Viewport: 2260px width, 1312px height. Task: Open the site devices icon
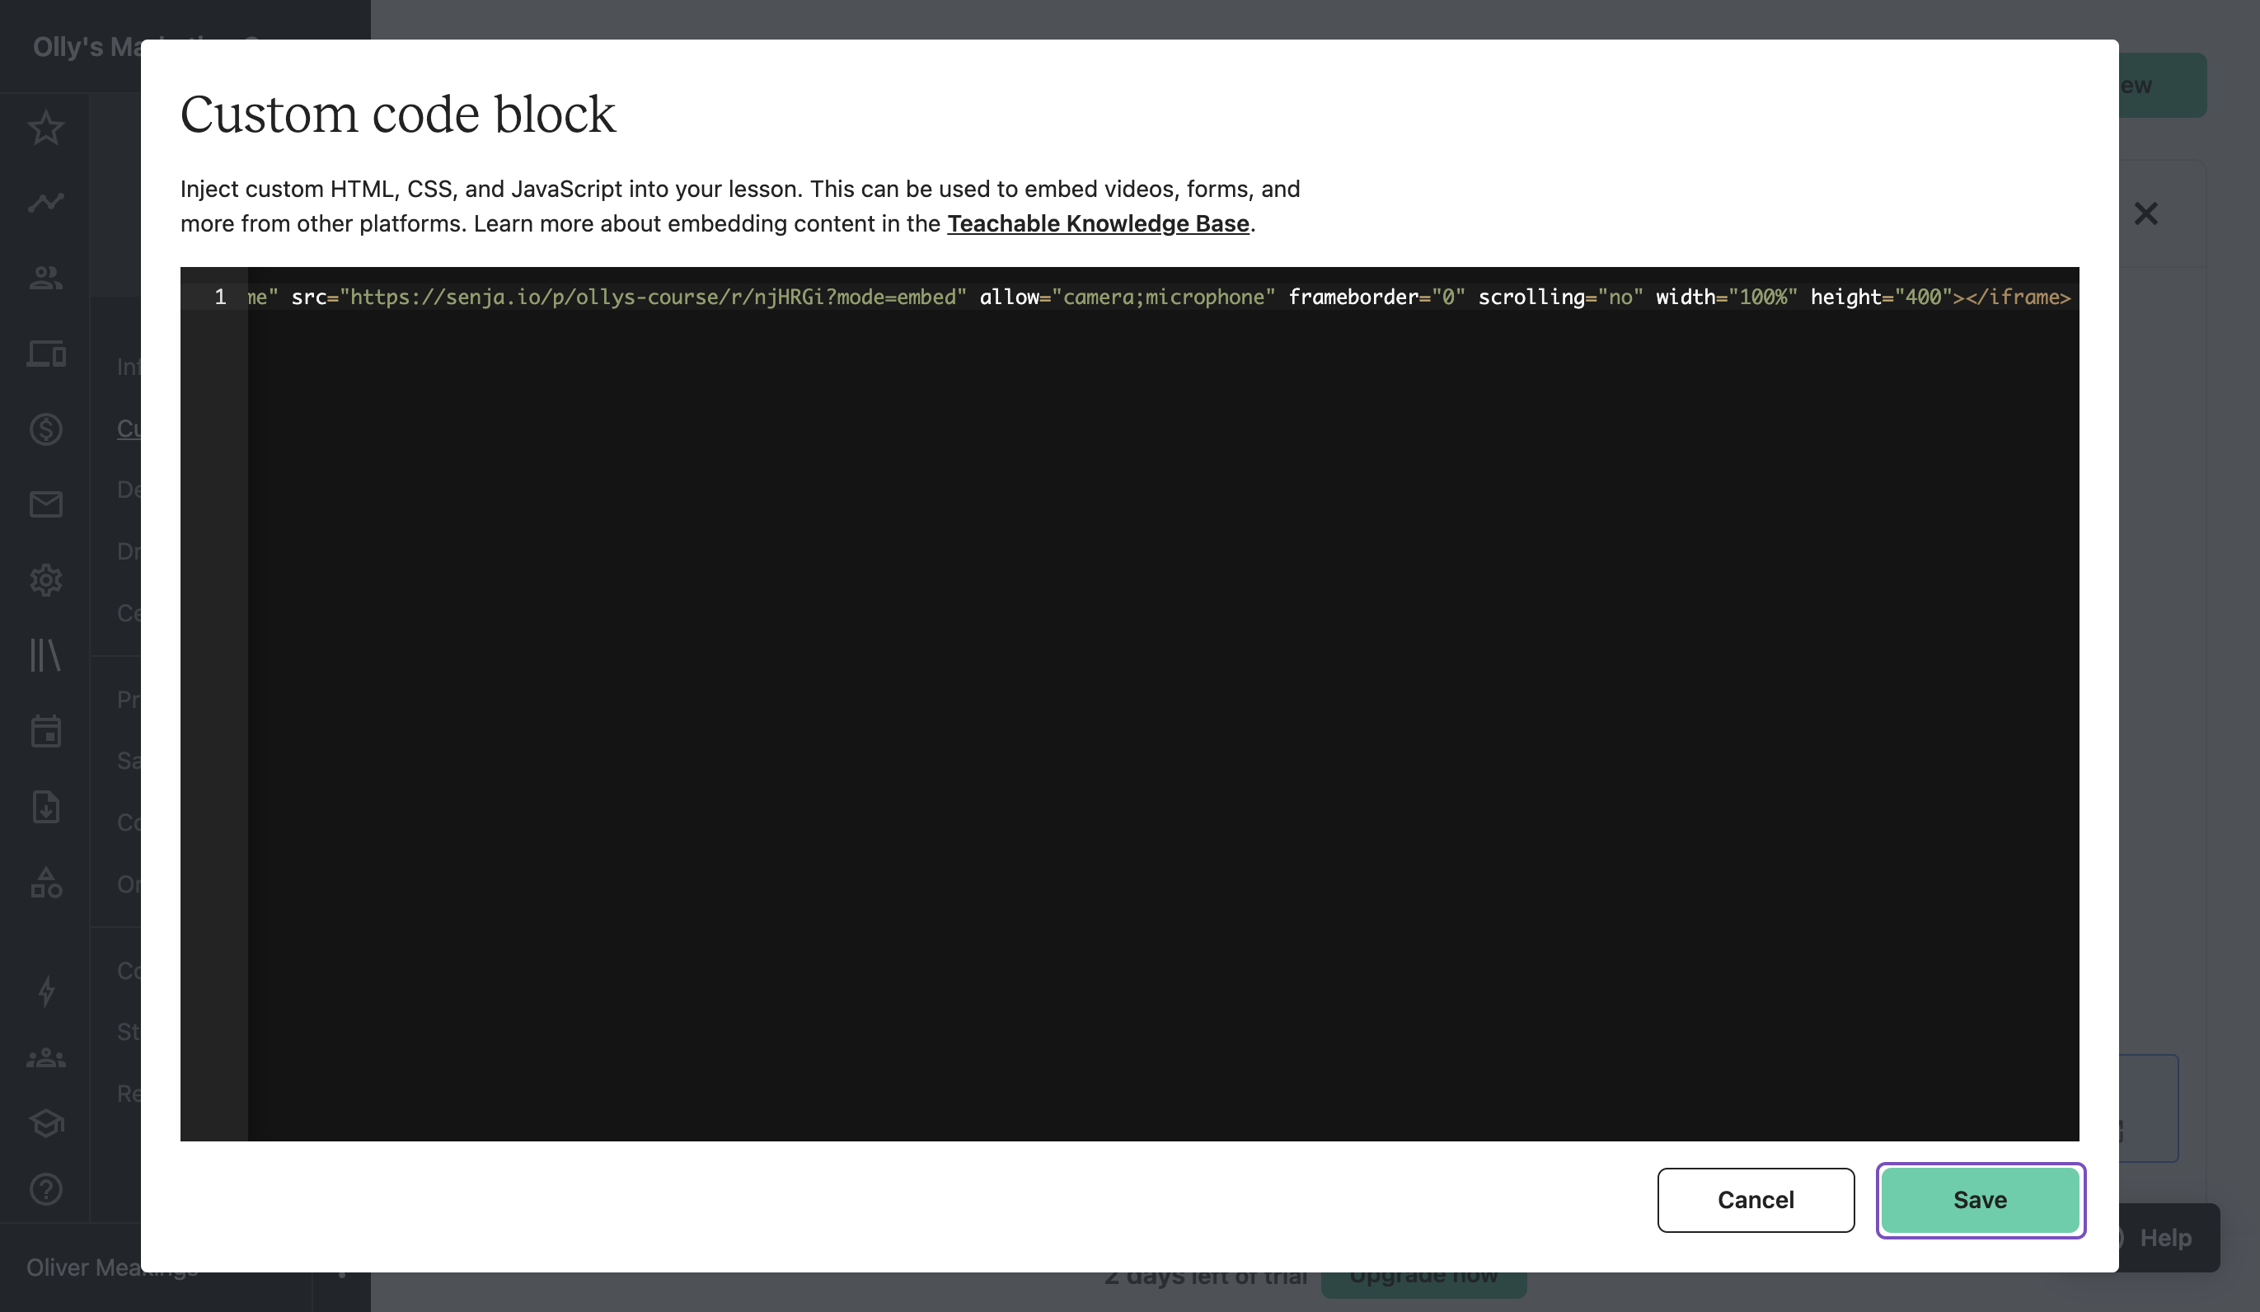pos(45,354)
